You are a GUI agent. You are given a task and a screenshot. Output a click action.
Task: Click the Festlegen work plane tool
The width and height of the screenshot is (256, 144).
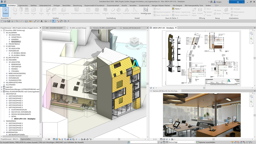(x=226, y=11)
